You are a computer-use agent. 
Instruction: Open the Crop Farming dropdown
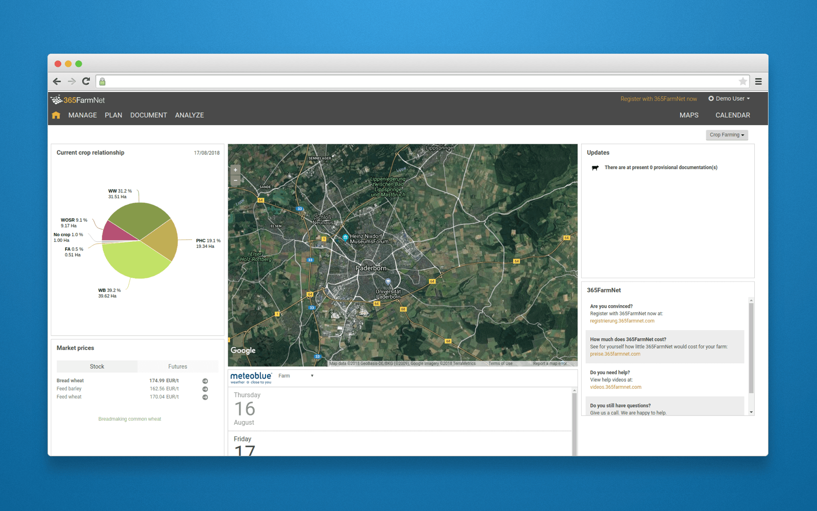click(727, 135)
